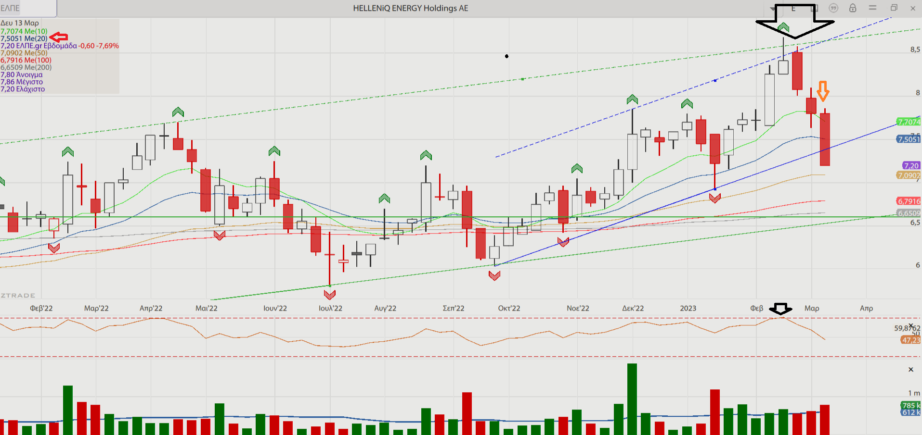Select the blue dashed trendline handle point
This screenshot has height=435, width=922.
pos(715,80)
